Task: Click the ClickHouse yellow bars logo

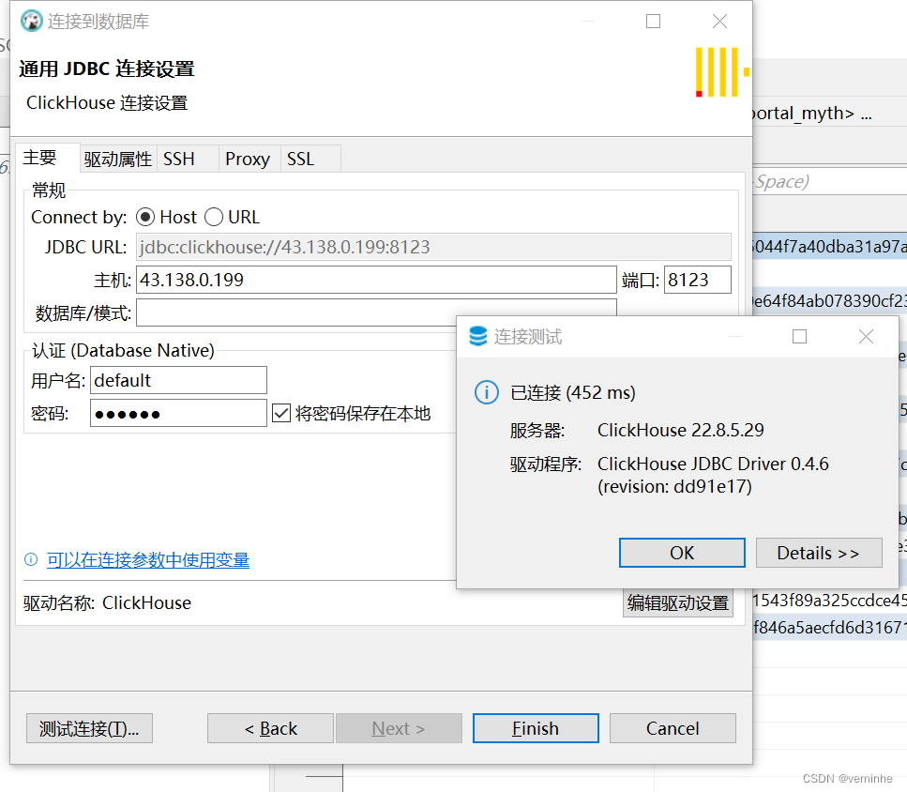Action: pos(722,71)
